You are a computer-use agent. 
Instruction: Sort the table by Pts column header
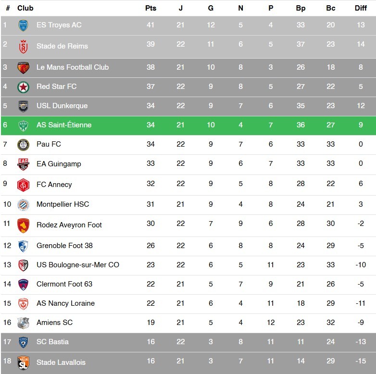pyautogui.click(x=150, y=8)
